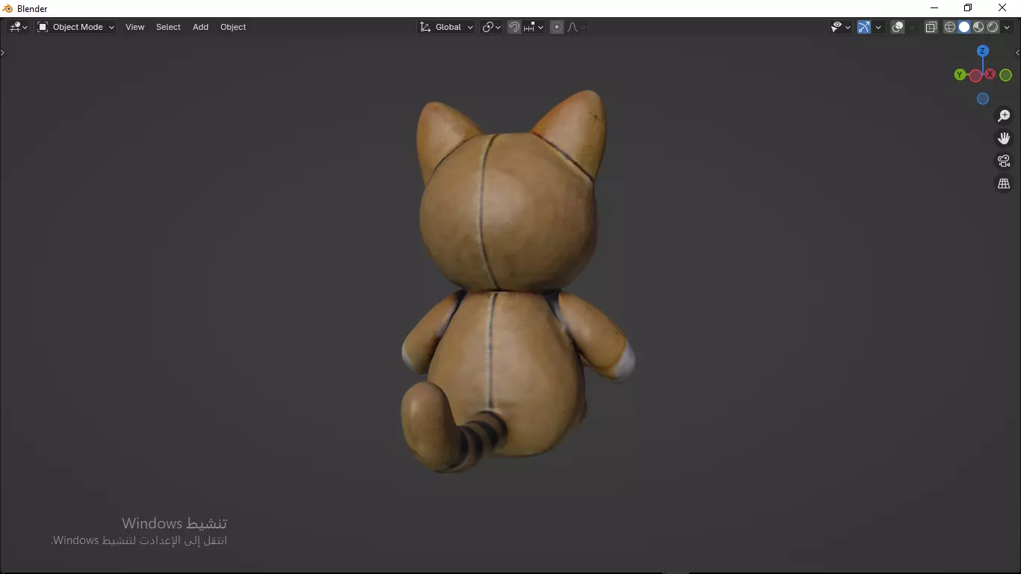Click the Z axis on navigation gizmo
Screen dimensions: 1021x574
[x=983, y=51]
